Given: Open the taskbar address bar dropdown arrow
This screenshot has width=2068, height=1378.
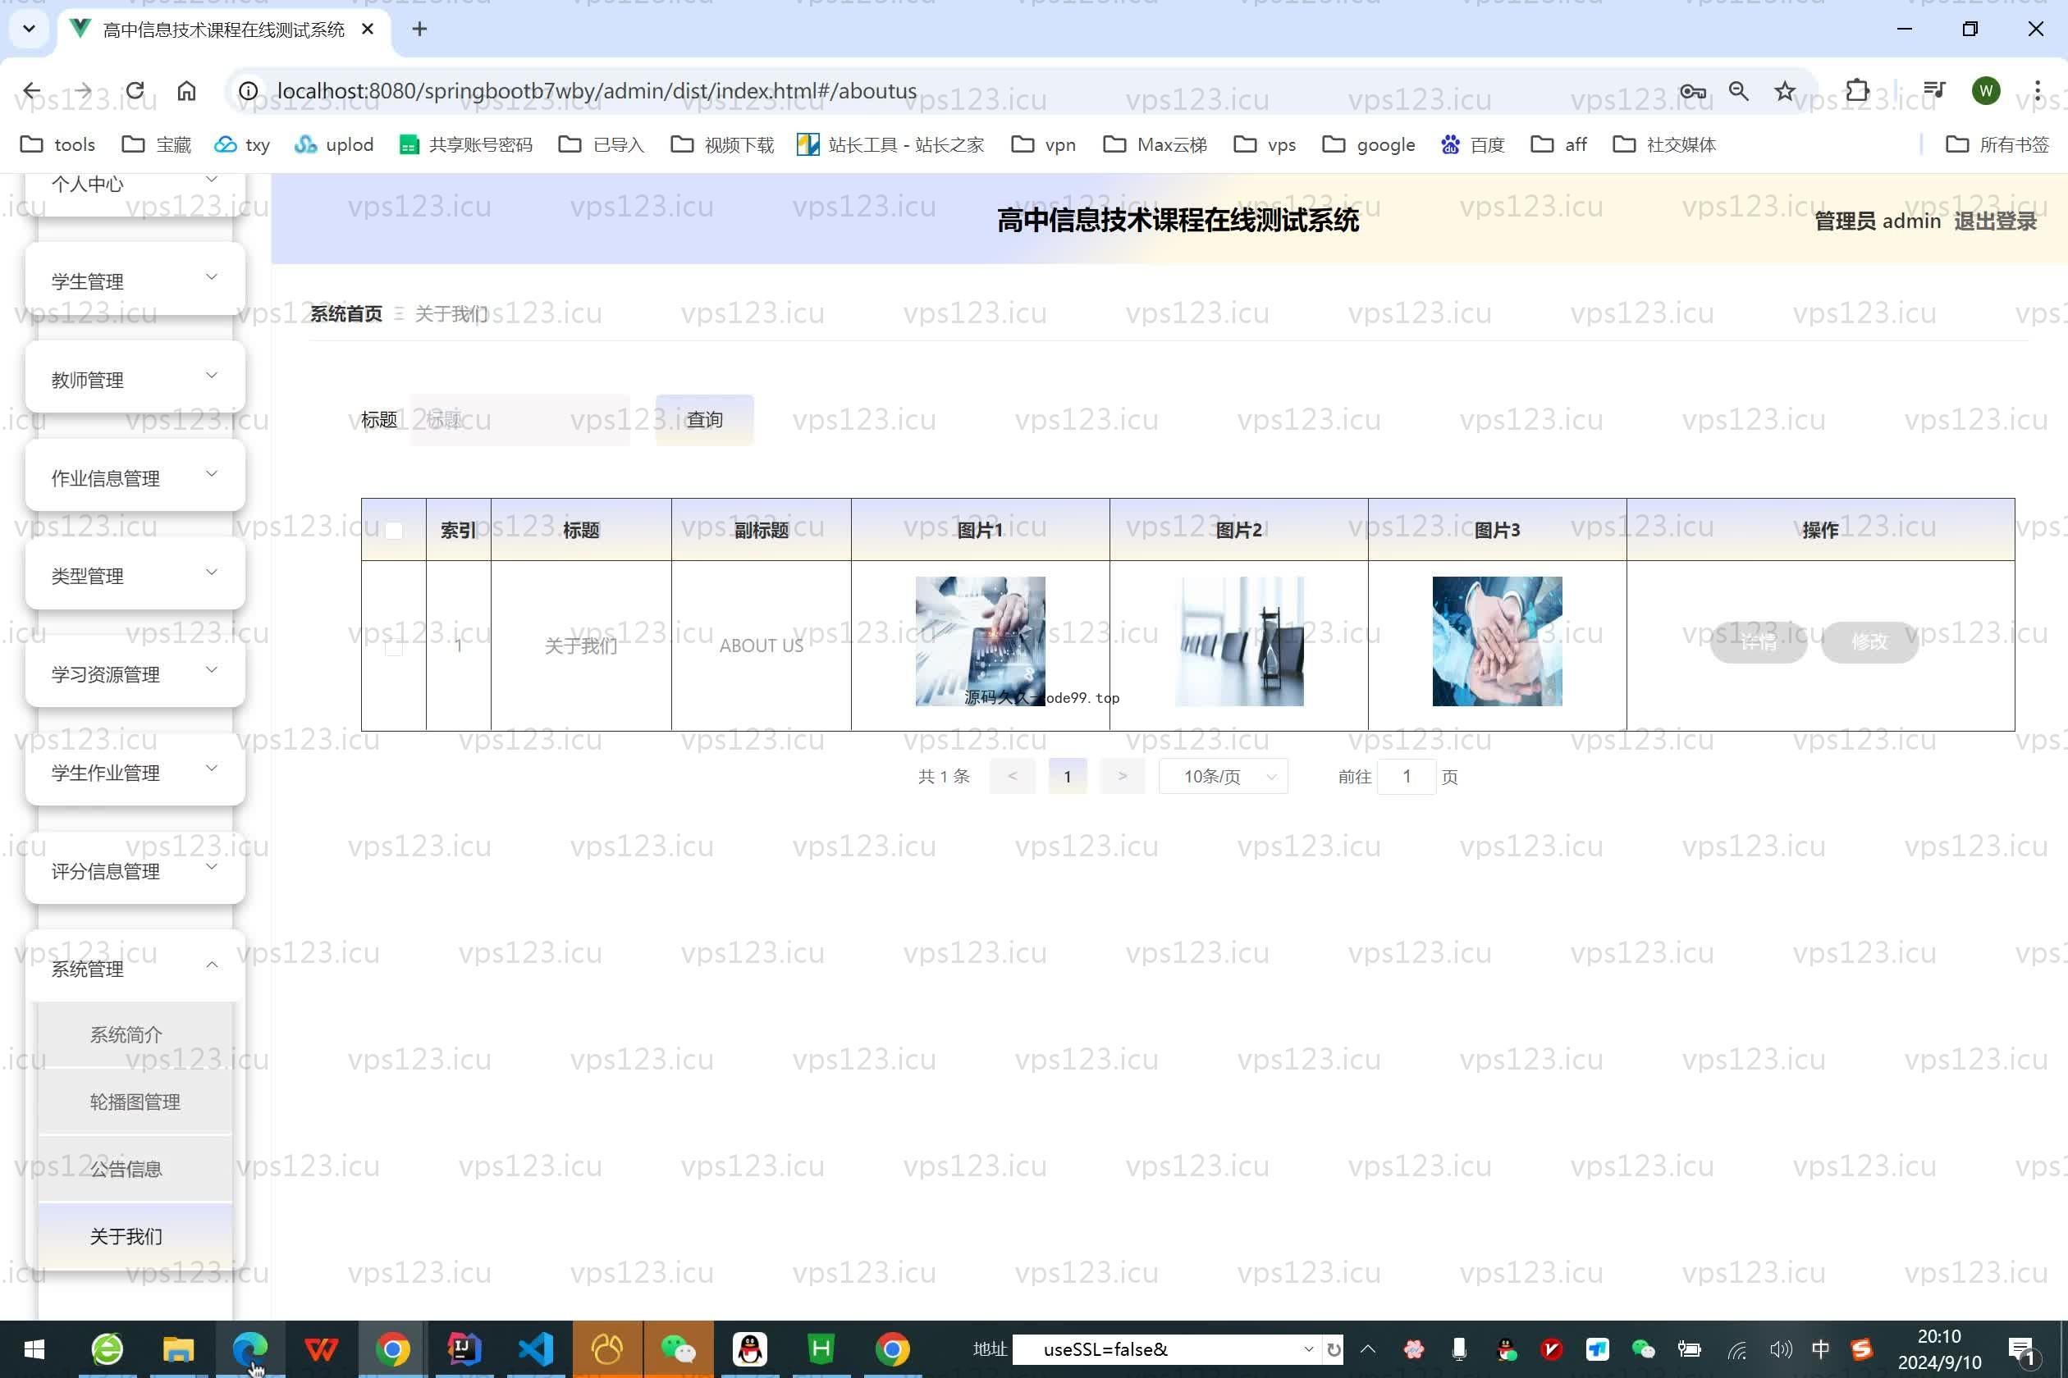Looking at the screenshot, I should coord(1308,1349).
